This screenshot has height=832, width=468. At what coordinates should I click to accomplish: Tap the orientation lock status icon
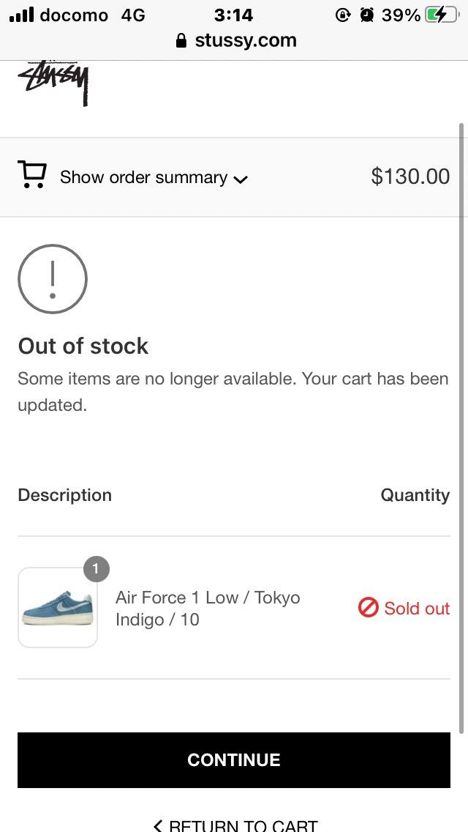tap(343, 15)
